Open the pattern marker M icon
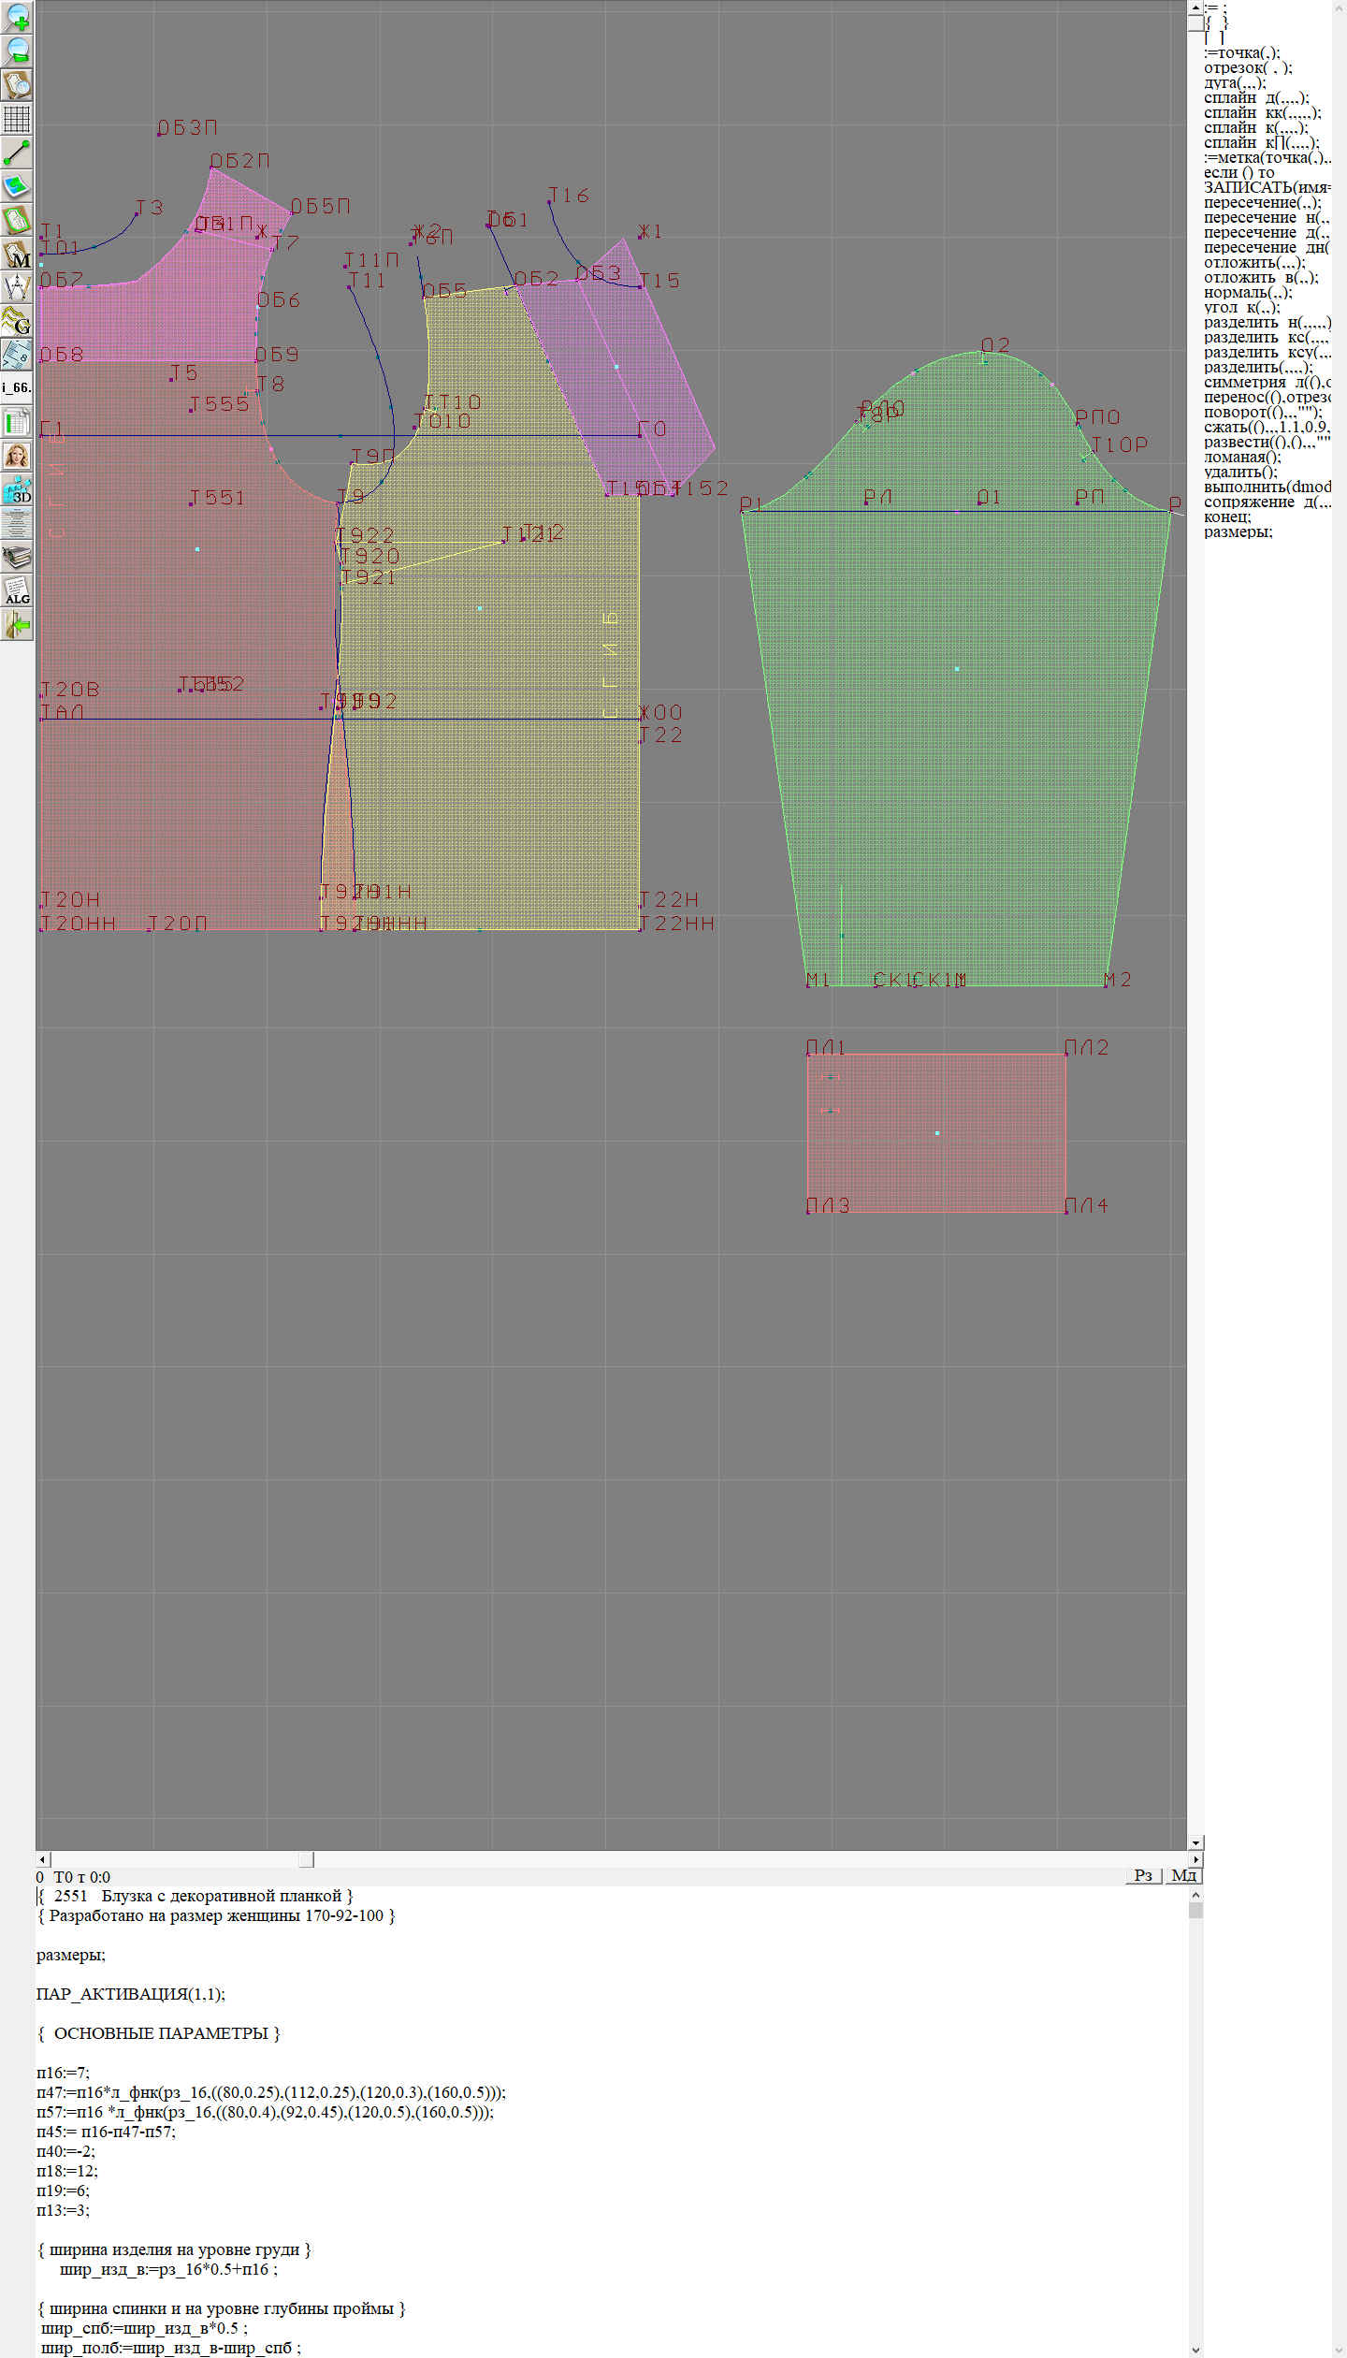Viewport: 1347px width, 2358px height. point(17,255)
